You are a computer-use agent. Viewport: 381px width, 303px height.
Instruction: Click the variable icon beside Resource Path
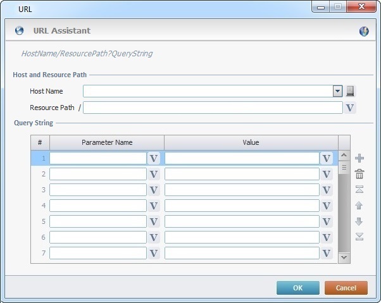click(x=349, y=108)
